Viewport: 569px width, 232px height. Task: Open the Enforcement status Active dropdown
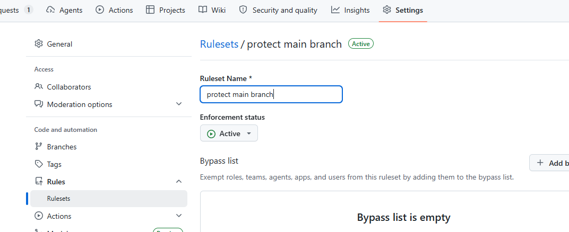coord(229,133)
